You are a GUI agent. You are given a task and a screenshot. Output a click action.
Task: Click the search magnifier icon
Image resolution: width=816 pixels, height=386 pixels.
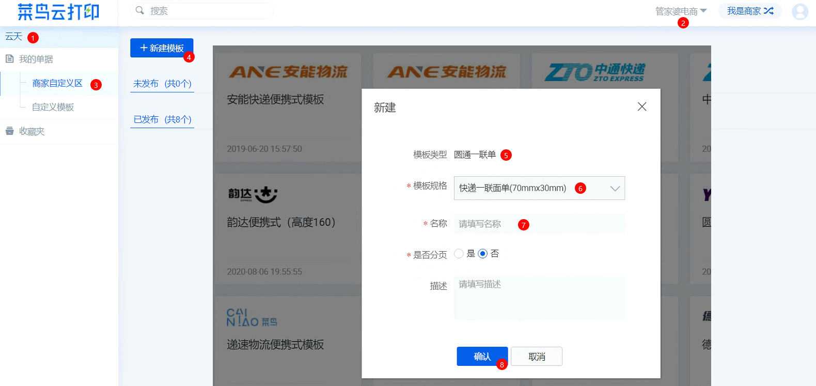click(x=139, y=10)
